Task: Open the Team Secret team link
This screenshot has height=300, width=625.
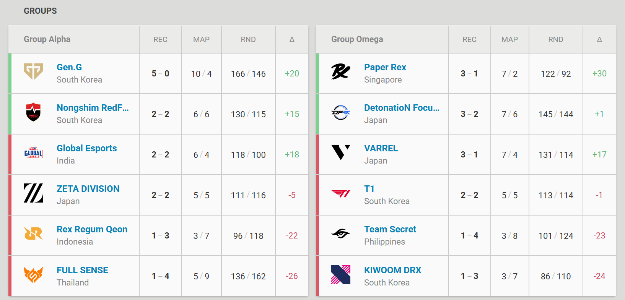Action: [x=390, y=229]
